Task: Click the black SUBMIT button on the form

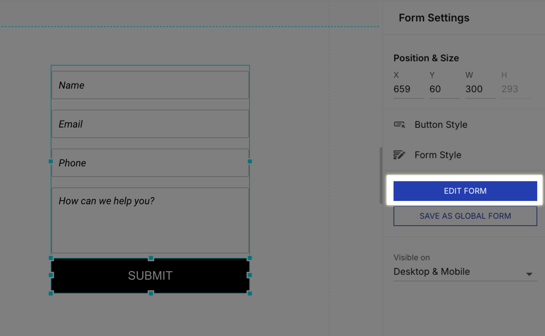Action: click(150, 276)
